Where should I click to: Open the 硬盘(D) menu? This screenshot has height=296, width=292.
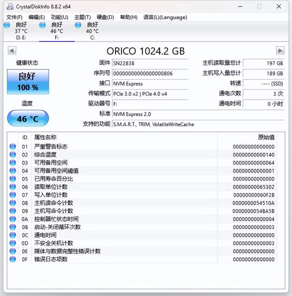(x=105, y=17)
